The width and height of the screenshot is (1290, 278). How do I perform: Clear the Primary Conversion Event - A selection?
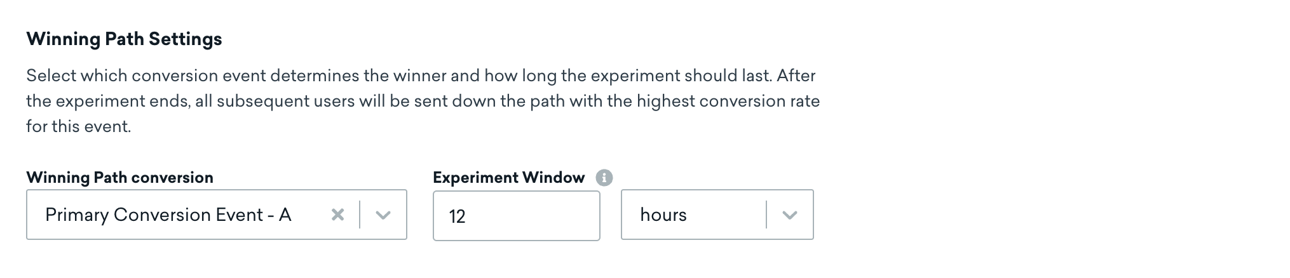(337, 215)
